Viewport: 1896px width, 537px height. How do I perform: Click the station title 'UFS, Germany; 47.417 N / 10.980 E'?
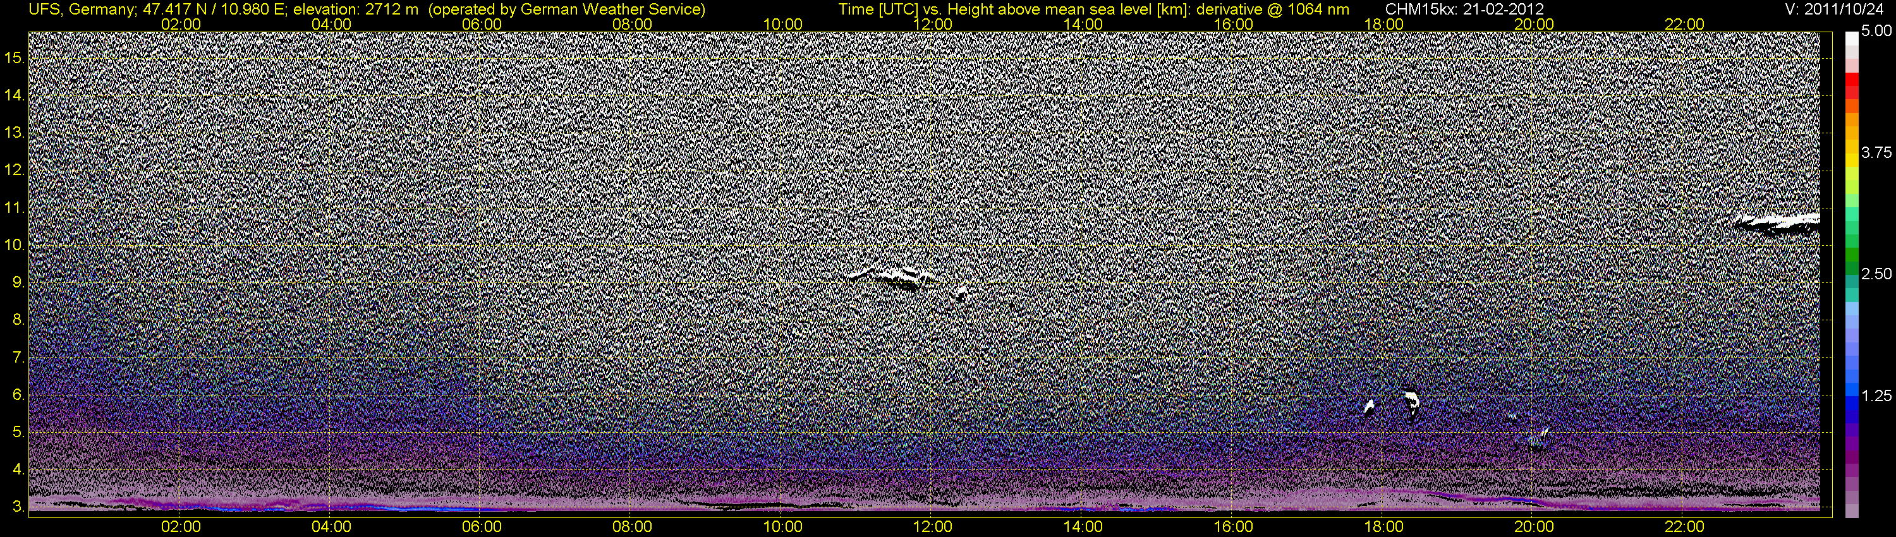[158, 9]
